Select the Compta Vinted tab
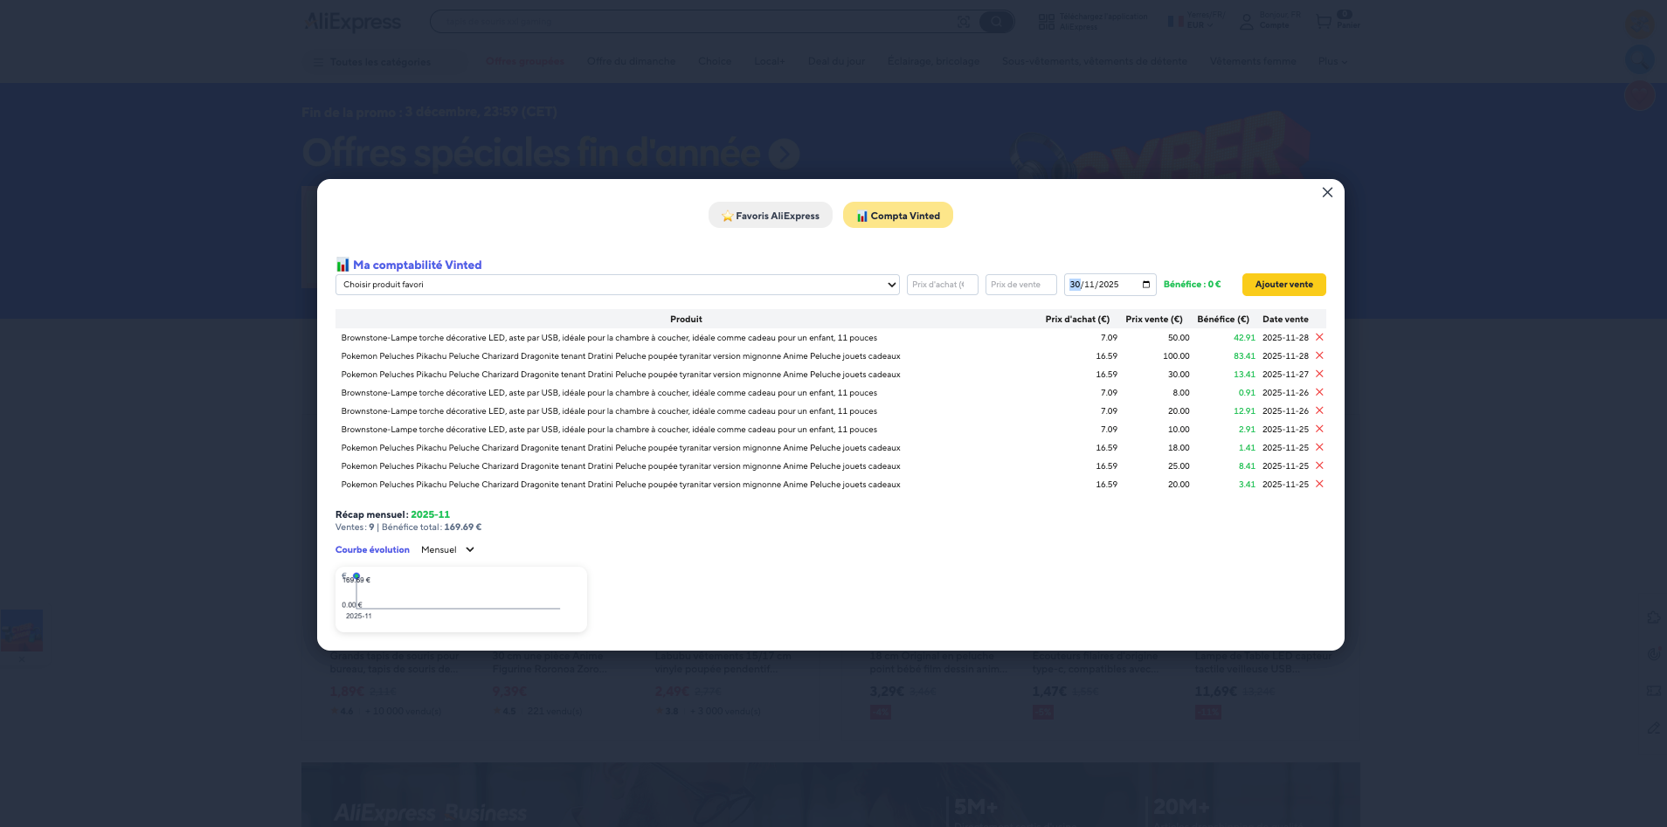 coord(897,216)
